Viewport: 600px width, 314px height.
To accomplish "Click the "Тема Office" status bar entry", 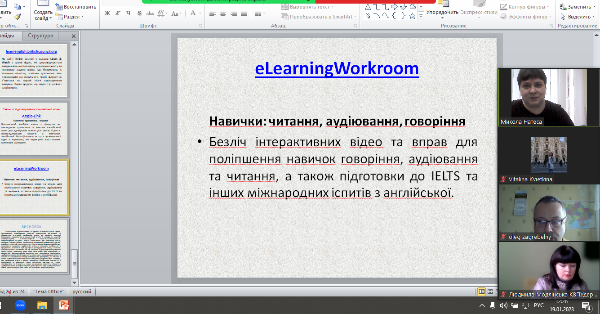I will coord(48,292).
